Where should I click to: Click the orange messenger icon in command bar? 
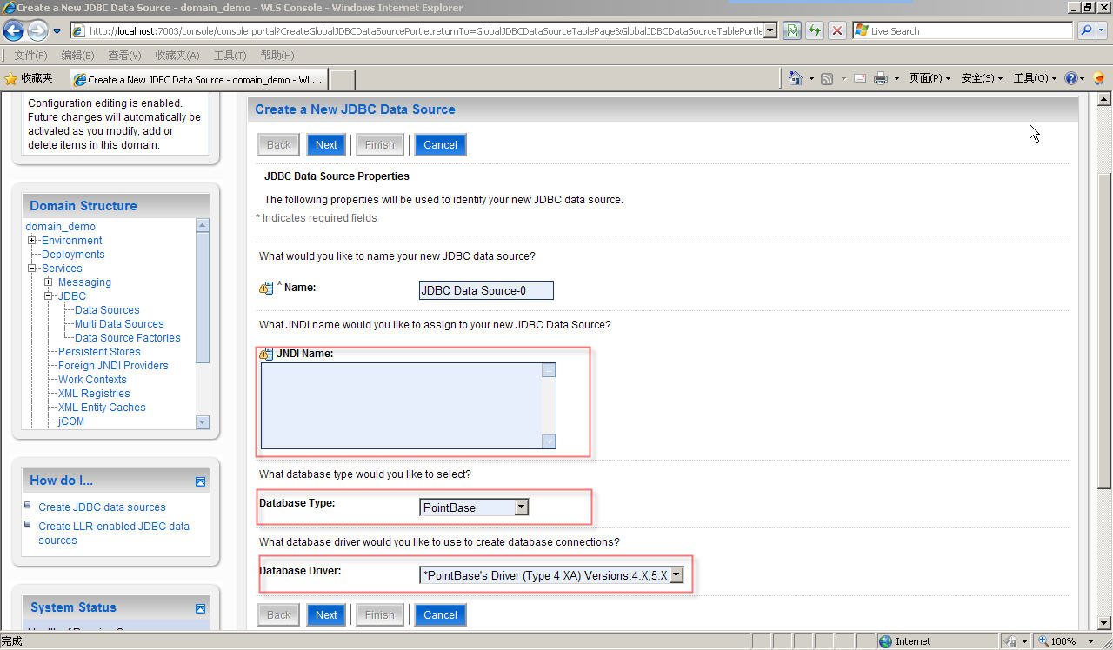pos(1098,78)
